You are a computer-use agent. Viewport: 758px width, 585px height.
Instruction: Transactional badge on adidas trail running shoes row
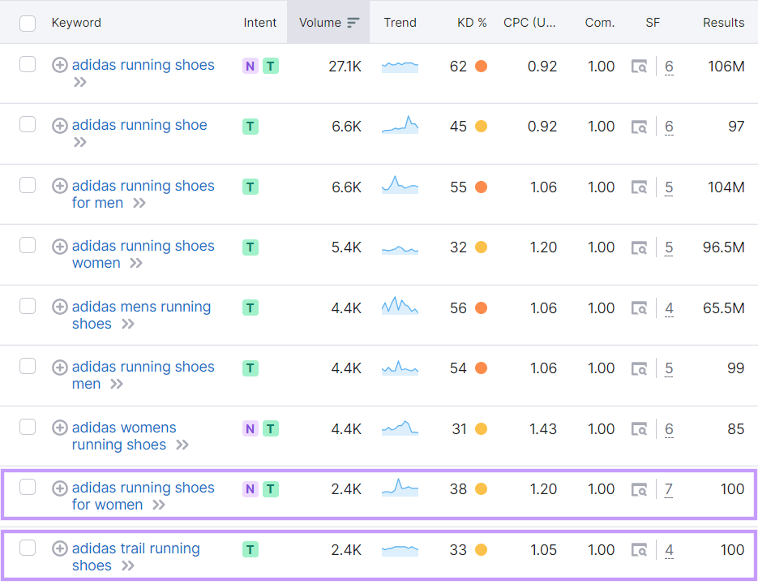(250, 549)
